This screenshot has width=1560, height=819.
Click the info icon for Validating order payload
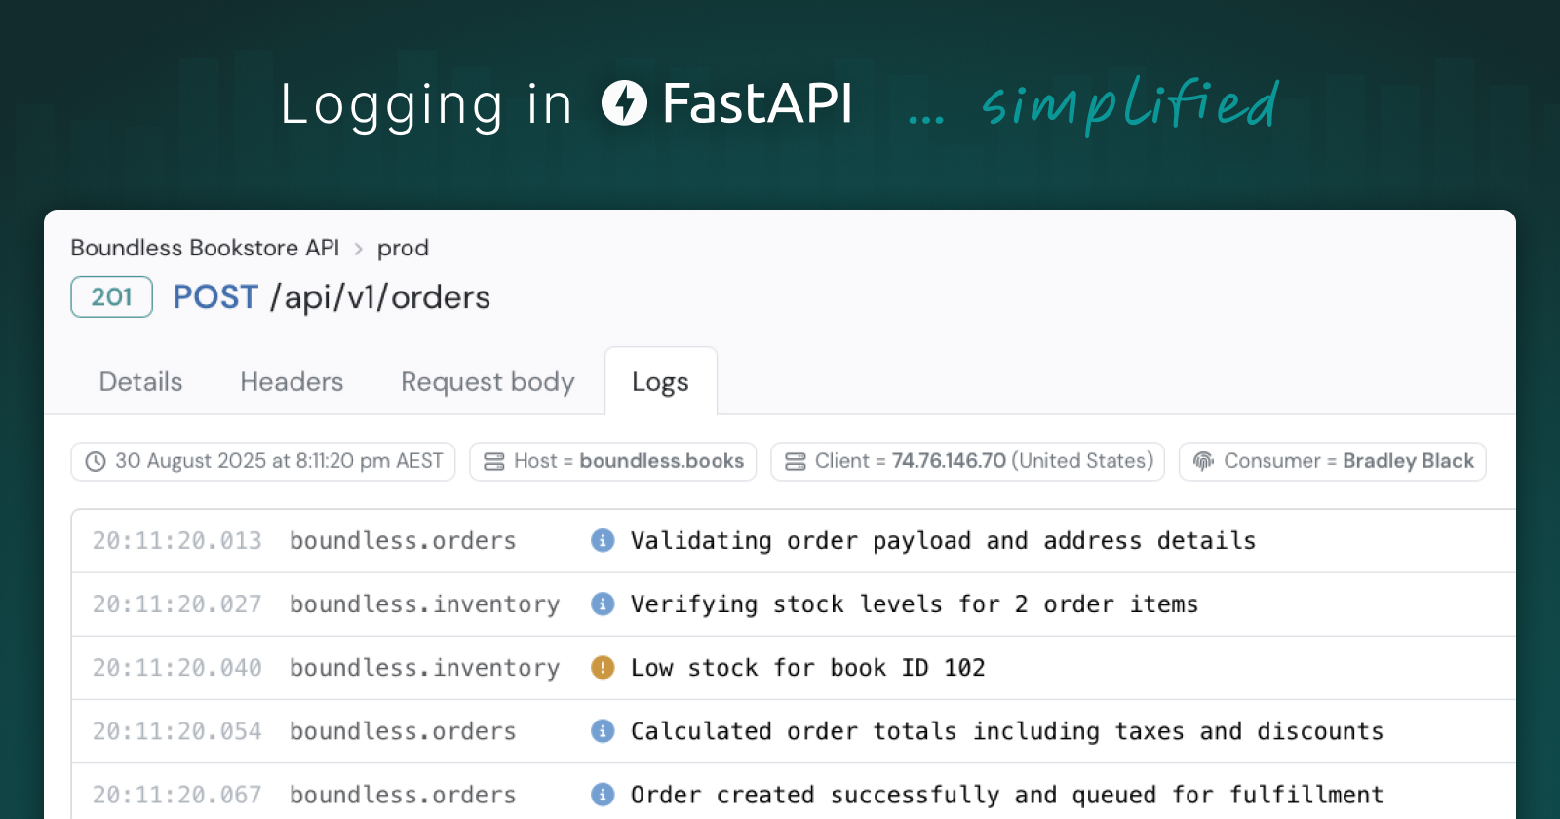click(603, 540)
